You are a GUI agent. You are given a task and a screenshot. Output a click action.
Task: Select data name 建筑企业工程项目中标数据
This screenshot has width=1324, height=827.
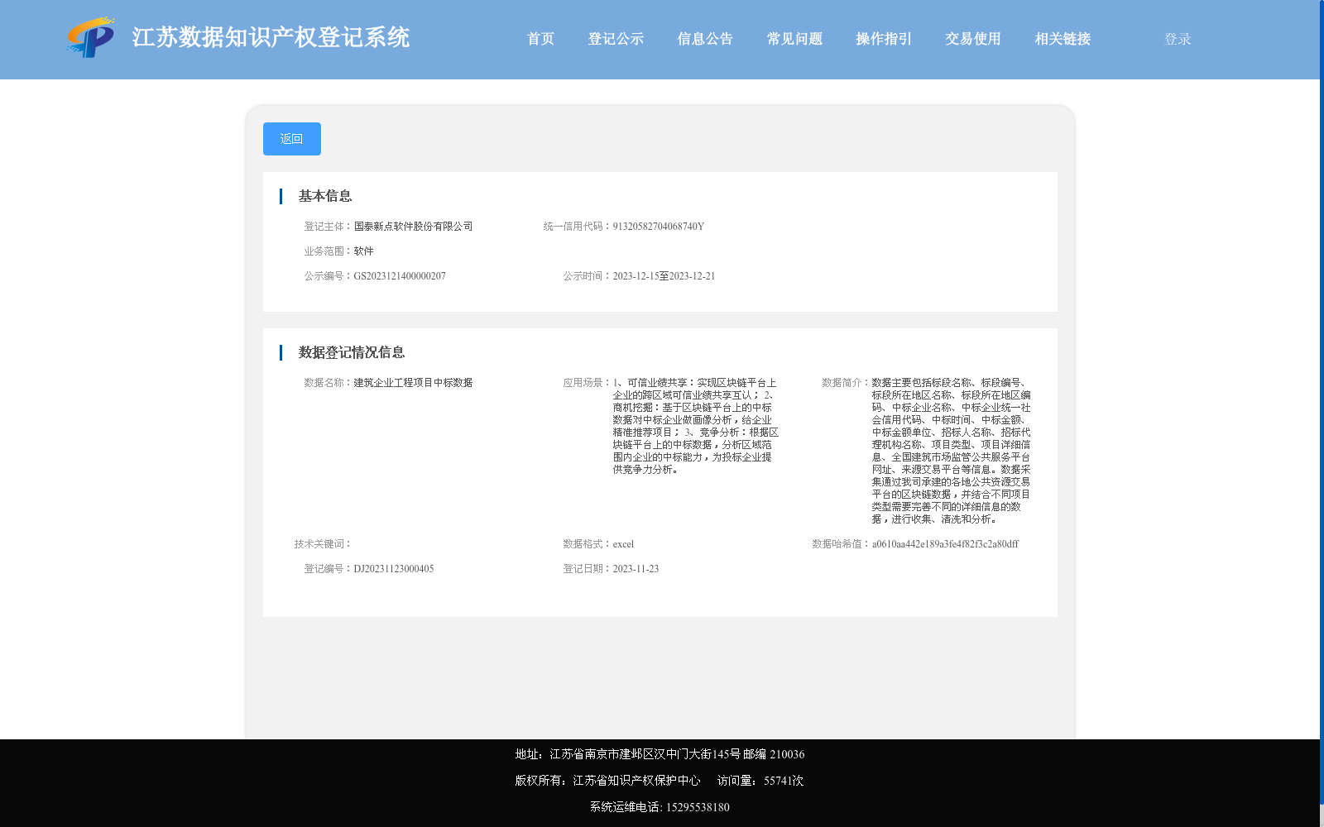coord(413,383)
